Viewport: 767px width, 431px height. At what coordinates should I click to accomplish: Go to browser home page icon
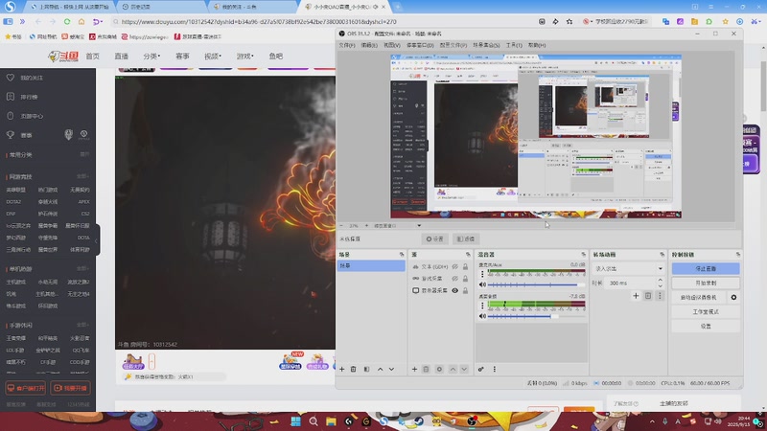(x=81, y=21)
